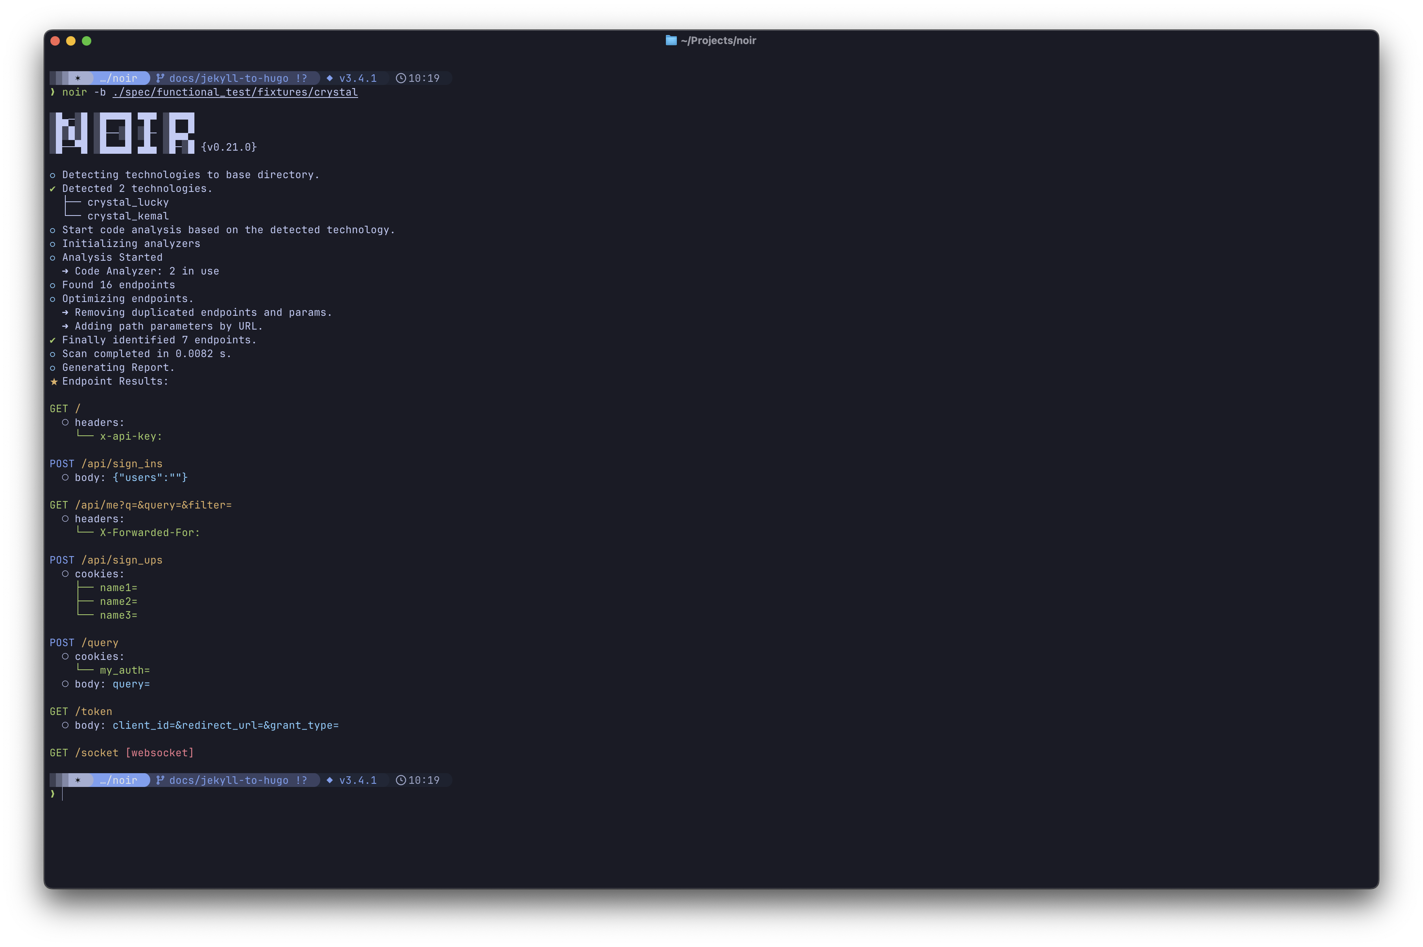Click the [websocket] tag

click(159, 753)
